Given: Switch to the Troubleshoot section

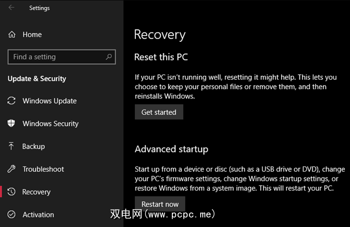Looking at the screenshot, I should (x=43, y=169).
